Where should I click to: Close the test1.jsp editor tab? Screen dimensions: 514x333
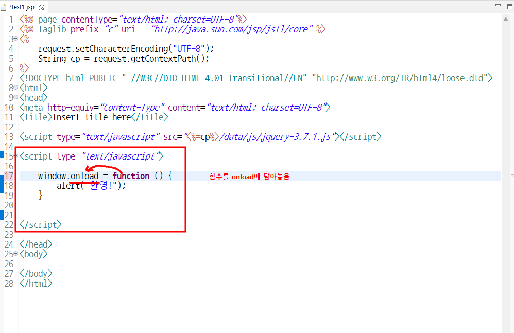click(x=41, y=7)
